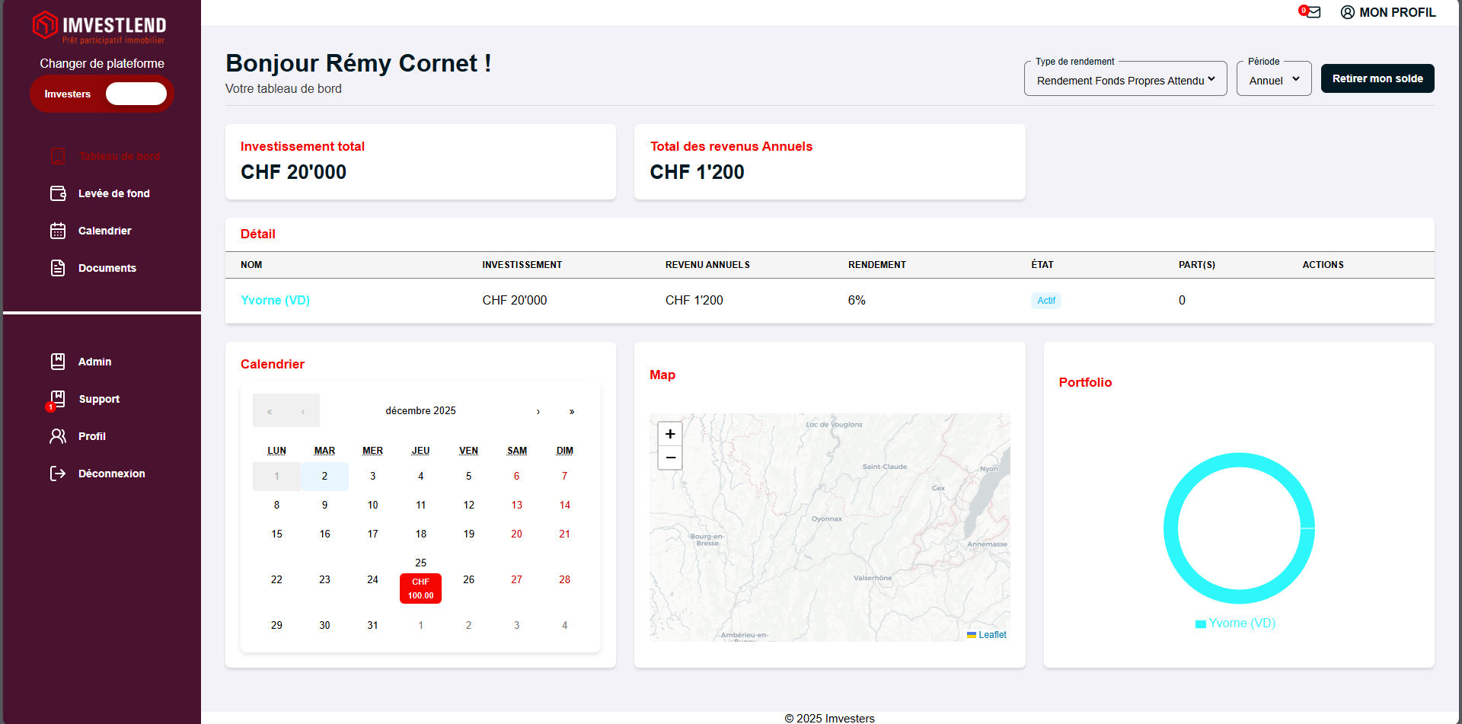Open MON PROFIL in the top bar
Viewport: 1462px width, 724px height.
click(1388, 12)
